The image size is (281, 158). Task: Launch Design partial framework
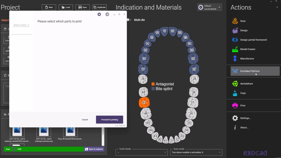[235, 40]
